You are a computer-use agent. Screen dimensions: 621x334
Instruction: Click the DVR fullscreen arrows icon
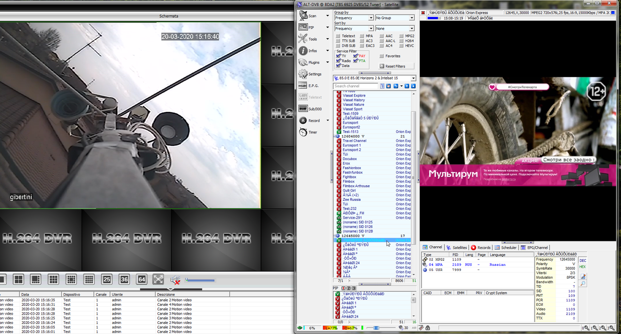158,279
